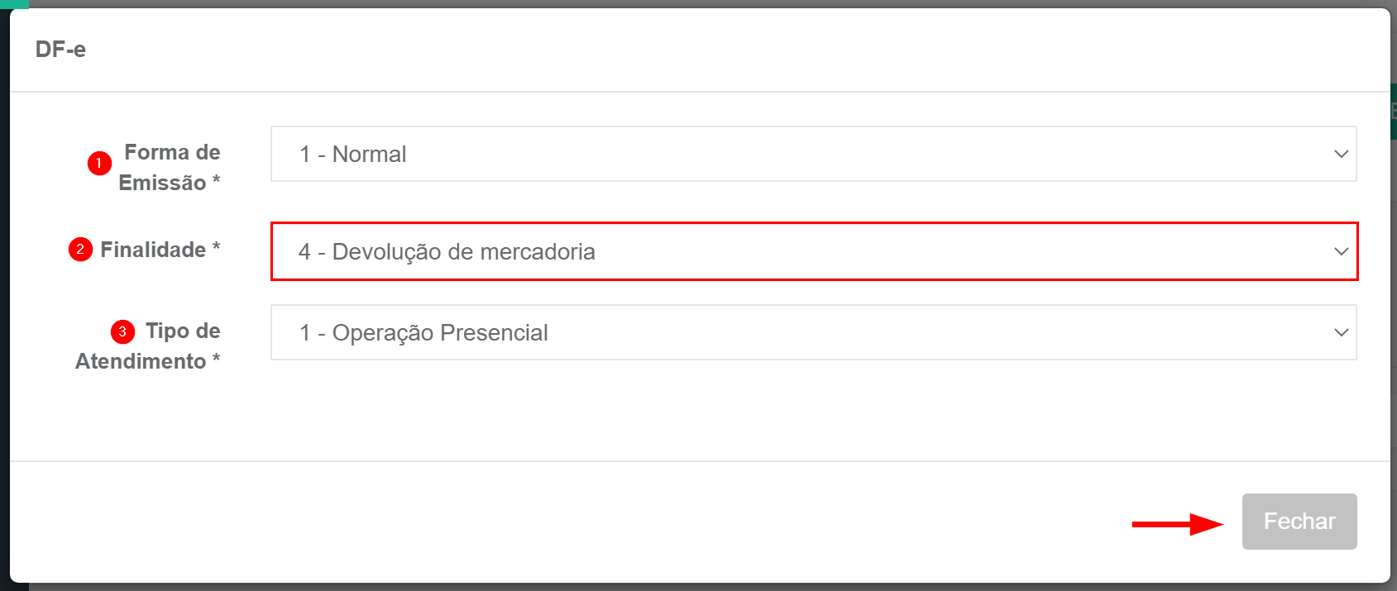Open the Forma de Emissão dropdown
Screen dimensions: 1397x591
[x=812, y=154]
